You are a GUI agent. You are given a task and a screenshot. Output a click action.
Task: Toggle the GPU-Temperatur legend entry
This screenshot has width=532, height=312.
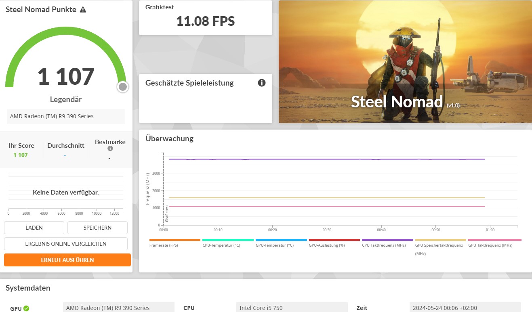pyautogui.click(x=281, y=243)
